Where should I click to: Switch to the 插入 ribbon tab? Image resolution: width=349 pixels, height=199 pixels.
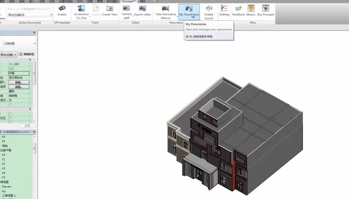(32, 1)
